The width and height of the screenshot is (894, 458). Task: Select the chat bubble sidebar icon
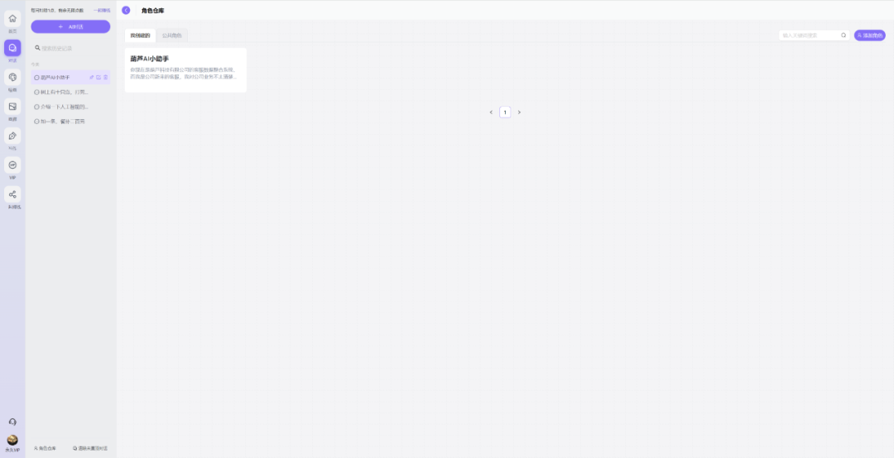click(12, 48)
